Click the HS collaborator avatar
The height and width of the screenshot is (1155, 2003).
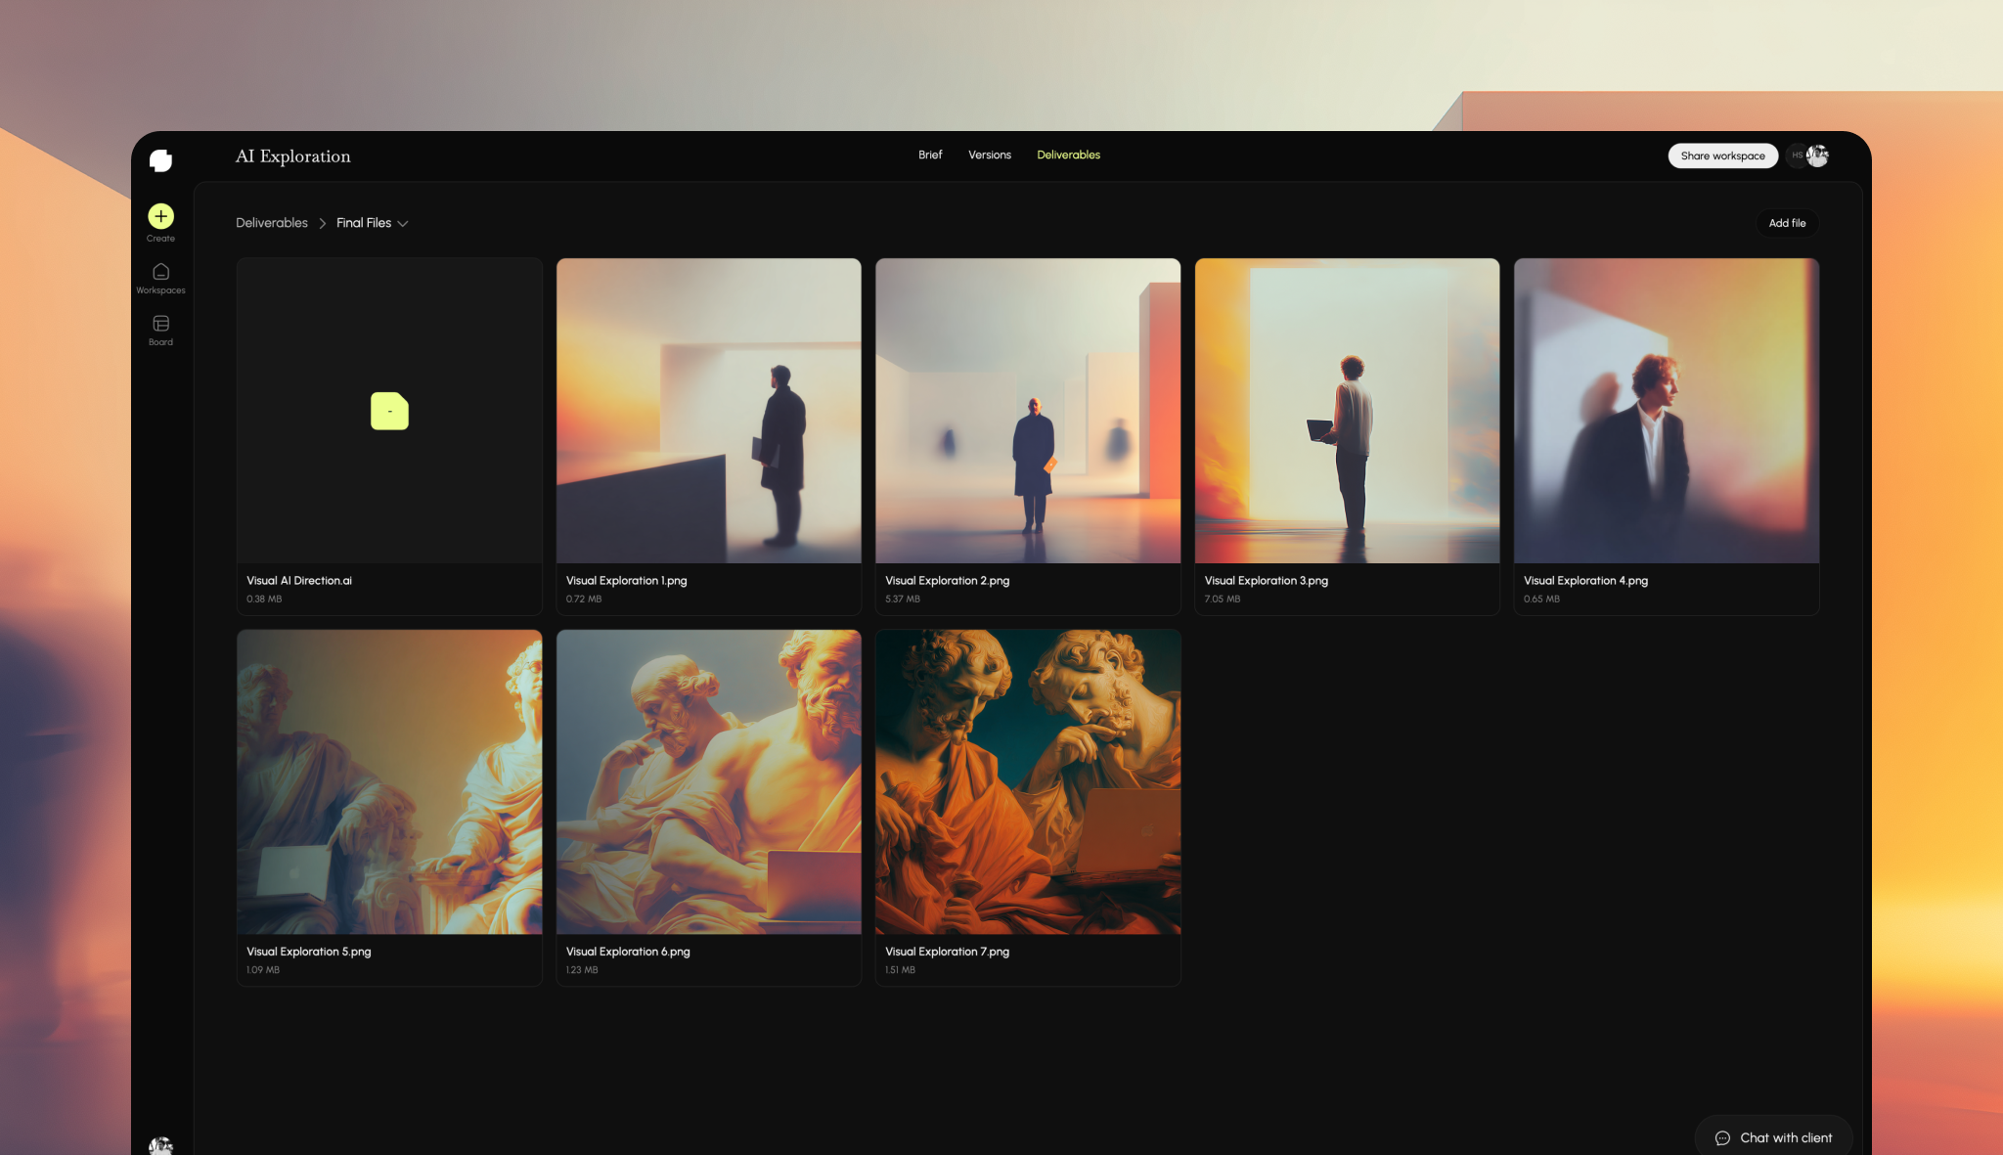tap(1797, 155)
